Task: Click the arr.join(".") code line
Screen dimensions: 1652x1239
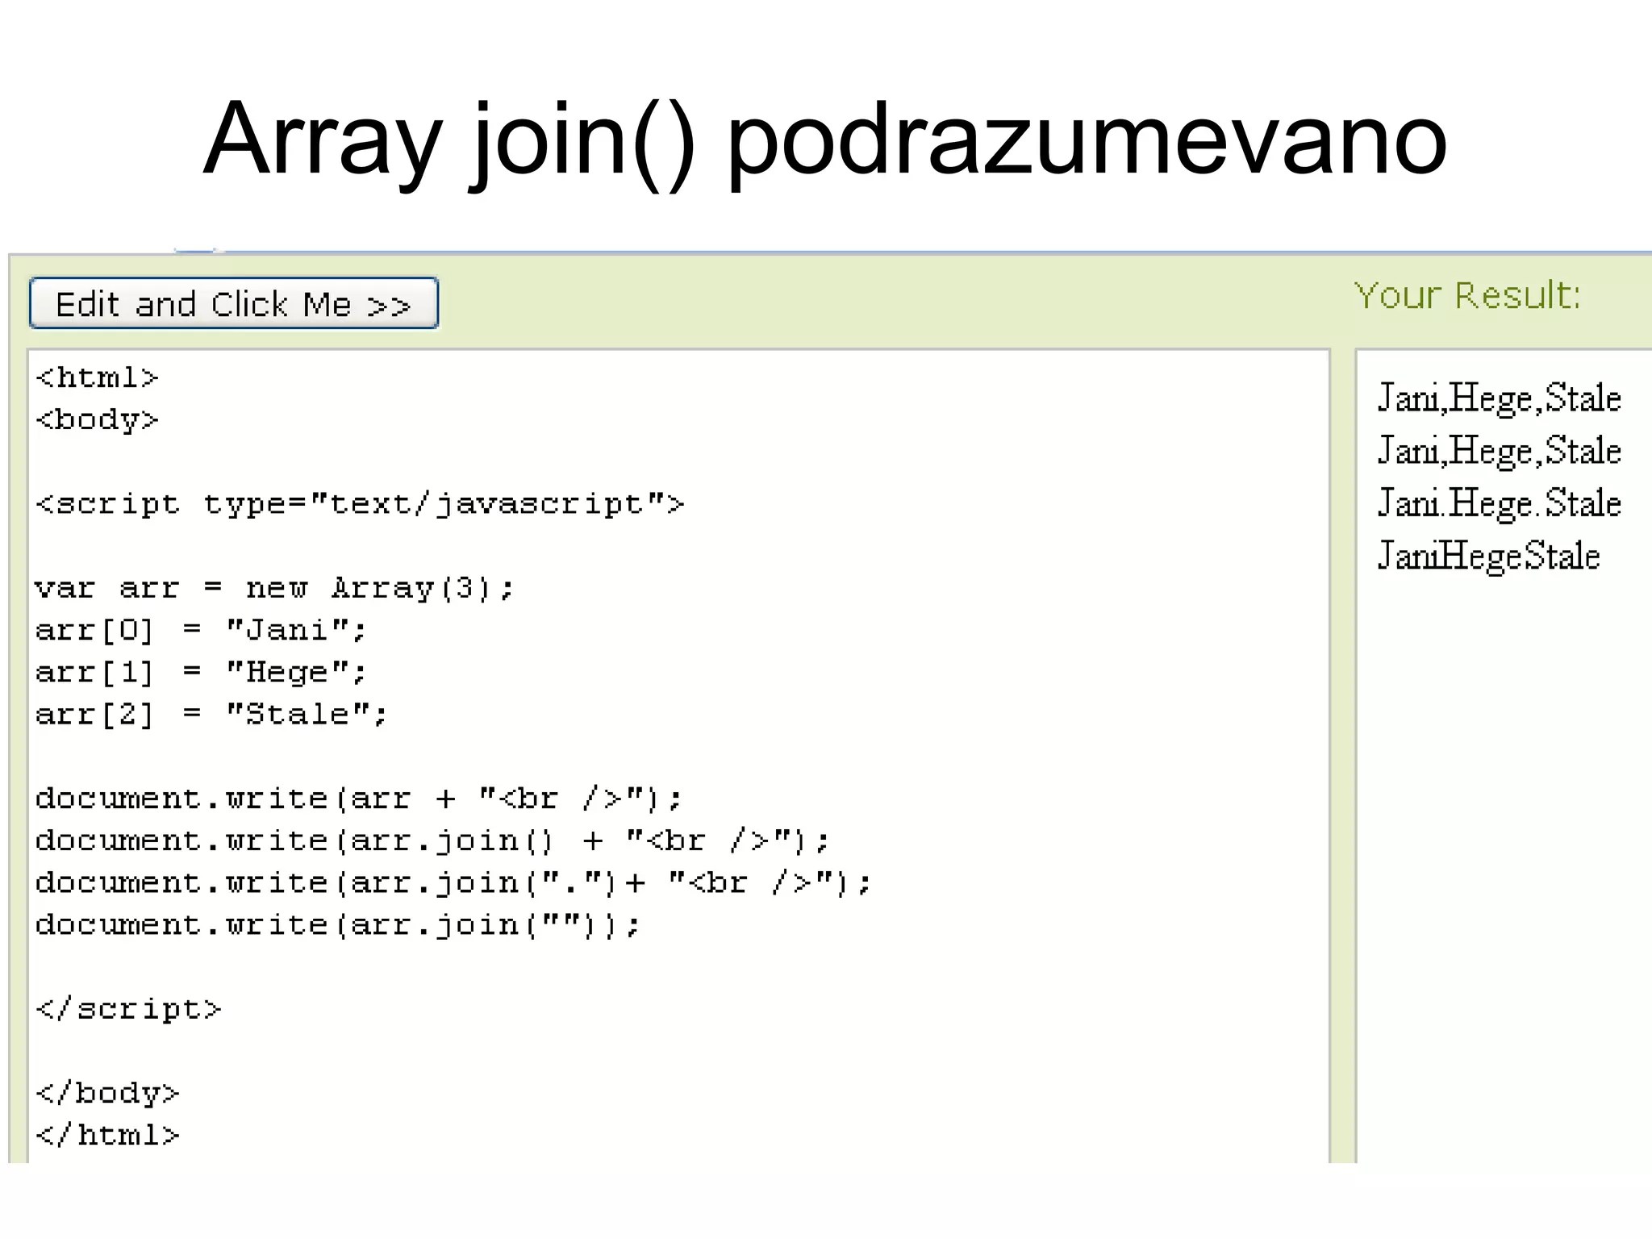Action: (453, 882)
